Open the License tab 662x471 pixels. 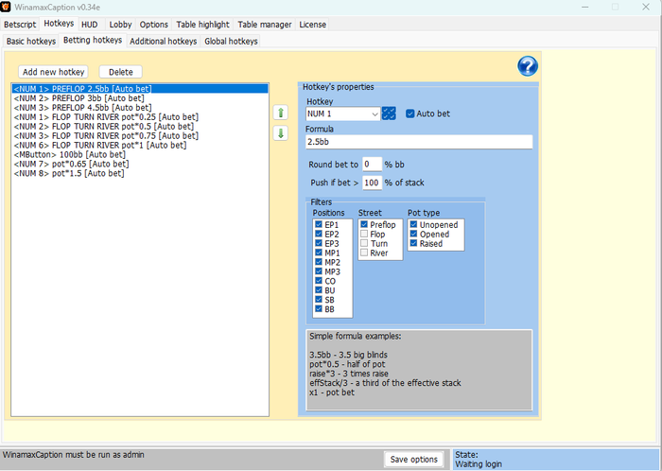tap(312, 25)
